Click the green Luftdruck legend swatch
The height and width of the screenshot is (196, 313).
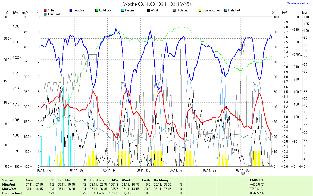(97, 11)
